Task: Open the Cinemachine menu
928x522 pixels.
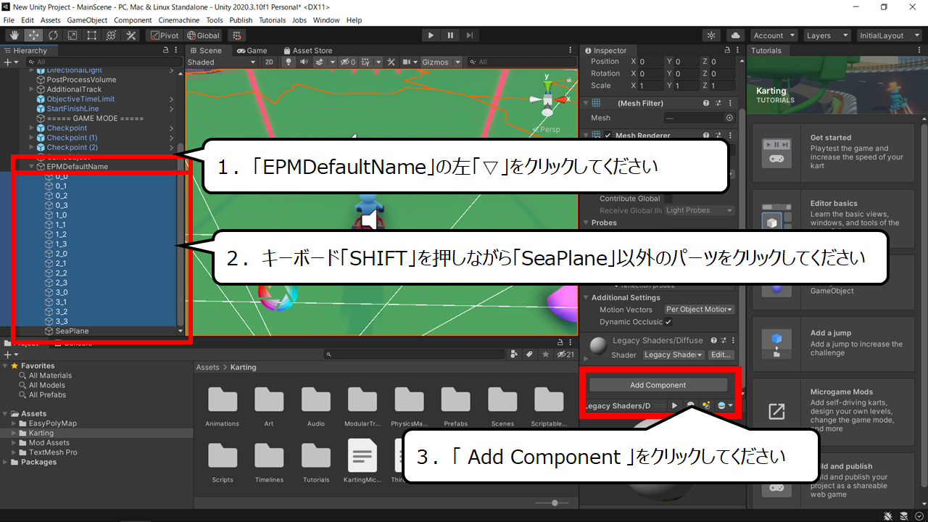Action: click(x=179, y=20)
